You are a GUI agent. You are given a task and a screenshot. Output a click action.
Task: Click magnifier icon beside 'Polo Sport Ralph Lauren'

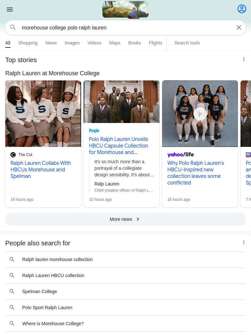point(12,308)
